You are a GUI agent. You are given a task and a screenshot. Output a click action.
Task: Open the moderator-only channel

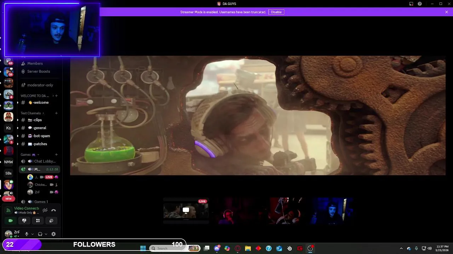pyautogui.click(x=40, y=85)
